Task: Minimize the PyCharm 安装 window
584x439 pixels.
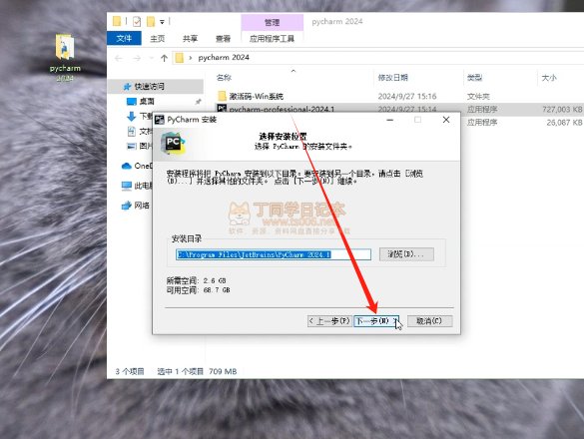Action: coord(390,120)
